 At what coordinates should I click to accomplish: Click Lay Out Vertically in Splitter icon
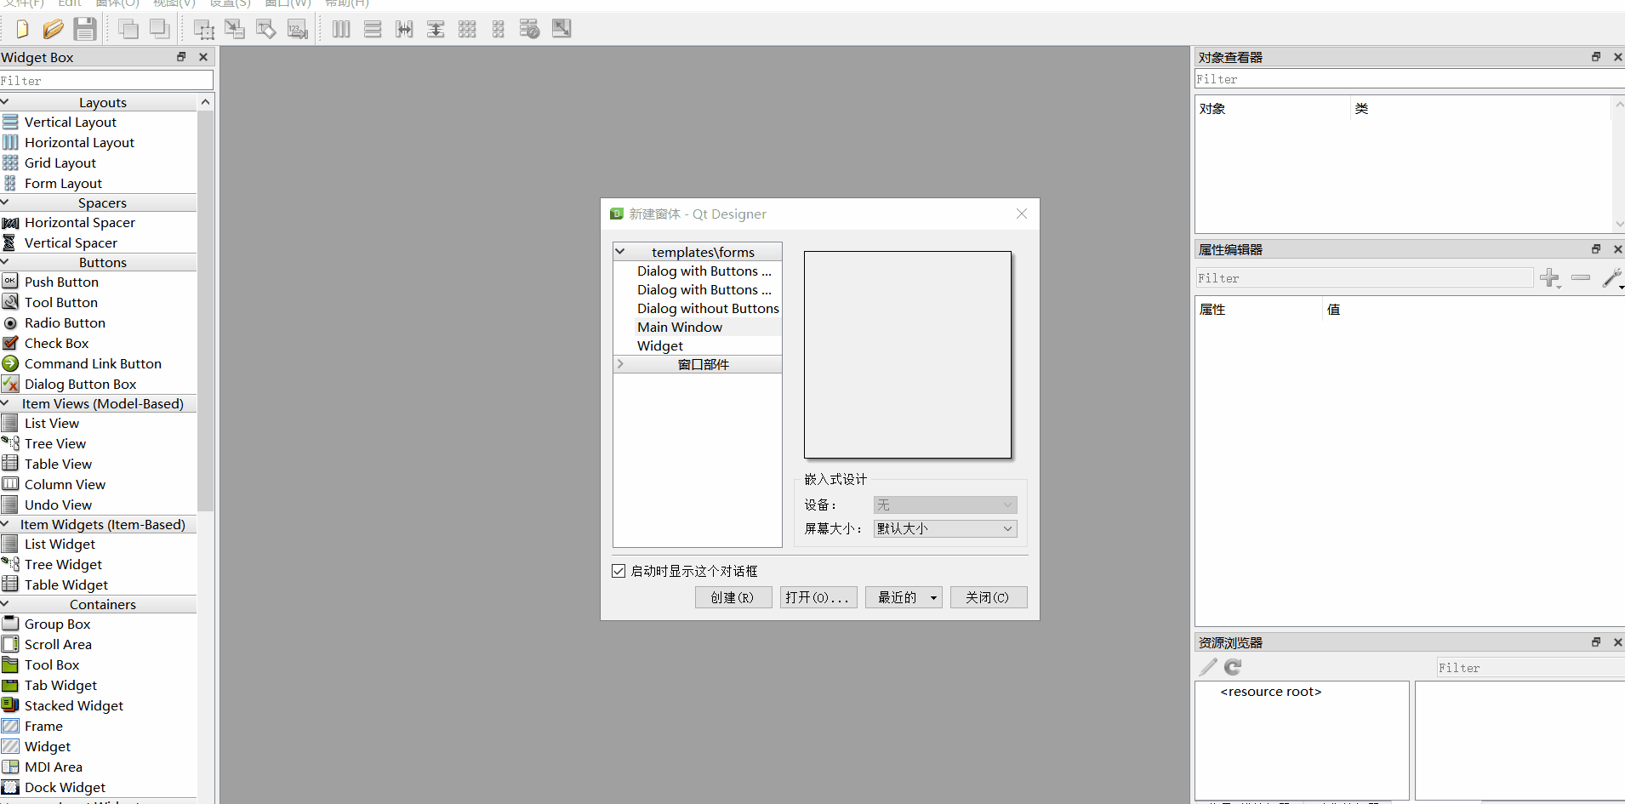pos(436,29)
